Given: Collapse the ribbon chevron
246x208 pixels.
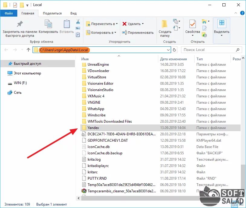Looking at the screenshot, I should click(236, 13).
